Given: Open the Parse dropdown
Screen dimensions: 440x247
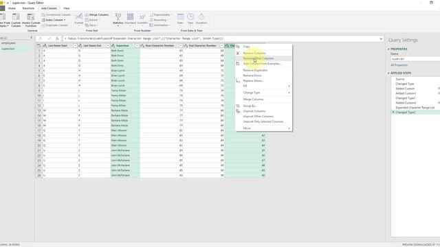Looking at the screenshot, I should click(91, 25).
